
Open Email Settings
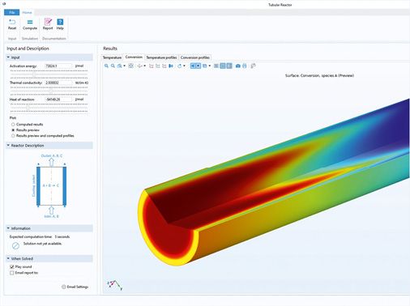coord(75,287)
